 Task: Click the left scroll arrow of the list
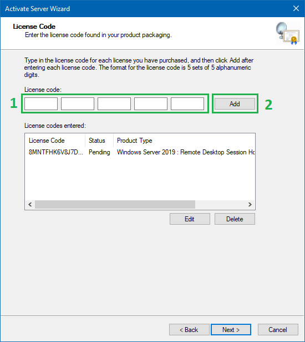(30, 204)
